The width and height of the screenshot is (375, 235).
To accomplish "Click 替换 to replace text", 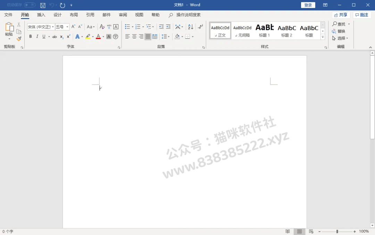I will (339, 31).
